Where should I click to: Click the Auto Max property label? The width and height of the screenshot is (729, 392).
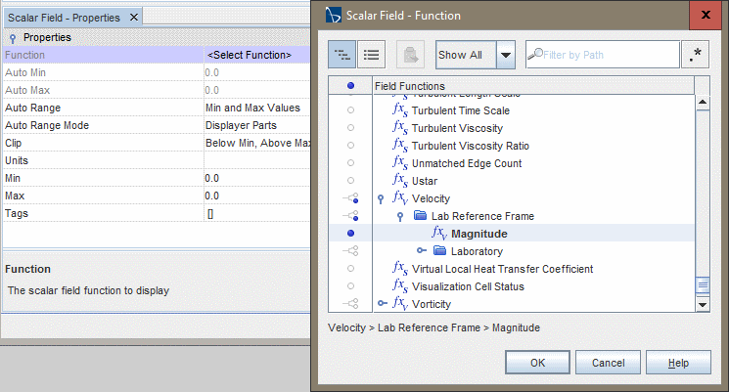click(x=27, y=90)
